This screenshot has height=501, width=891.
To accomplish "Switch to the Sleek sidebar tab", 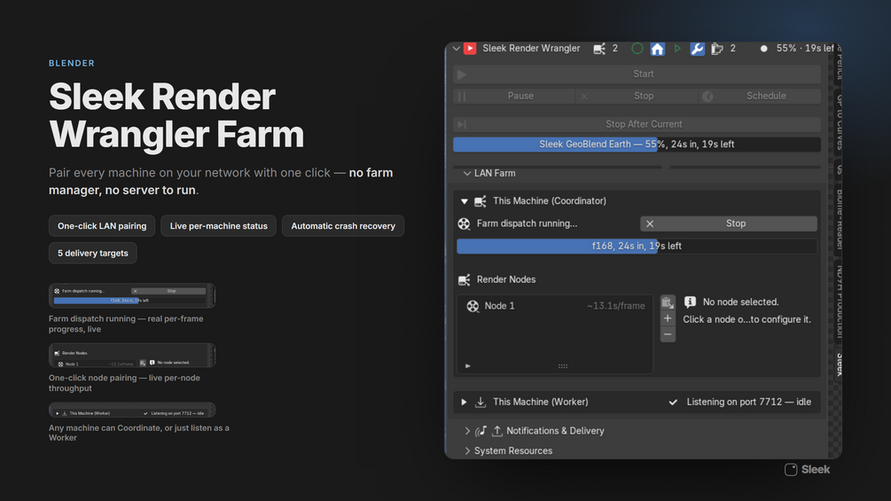I will (x=839, y=364).
